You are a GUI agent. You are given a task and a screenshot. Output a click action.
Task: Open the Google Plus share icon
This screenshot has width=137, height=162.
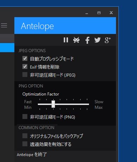[108, 40]
